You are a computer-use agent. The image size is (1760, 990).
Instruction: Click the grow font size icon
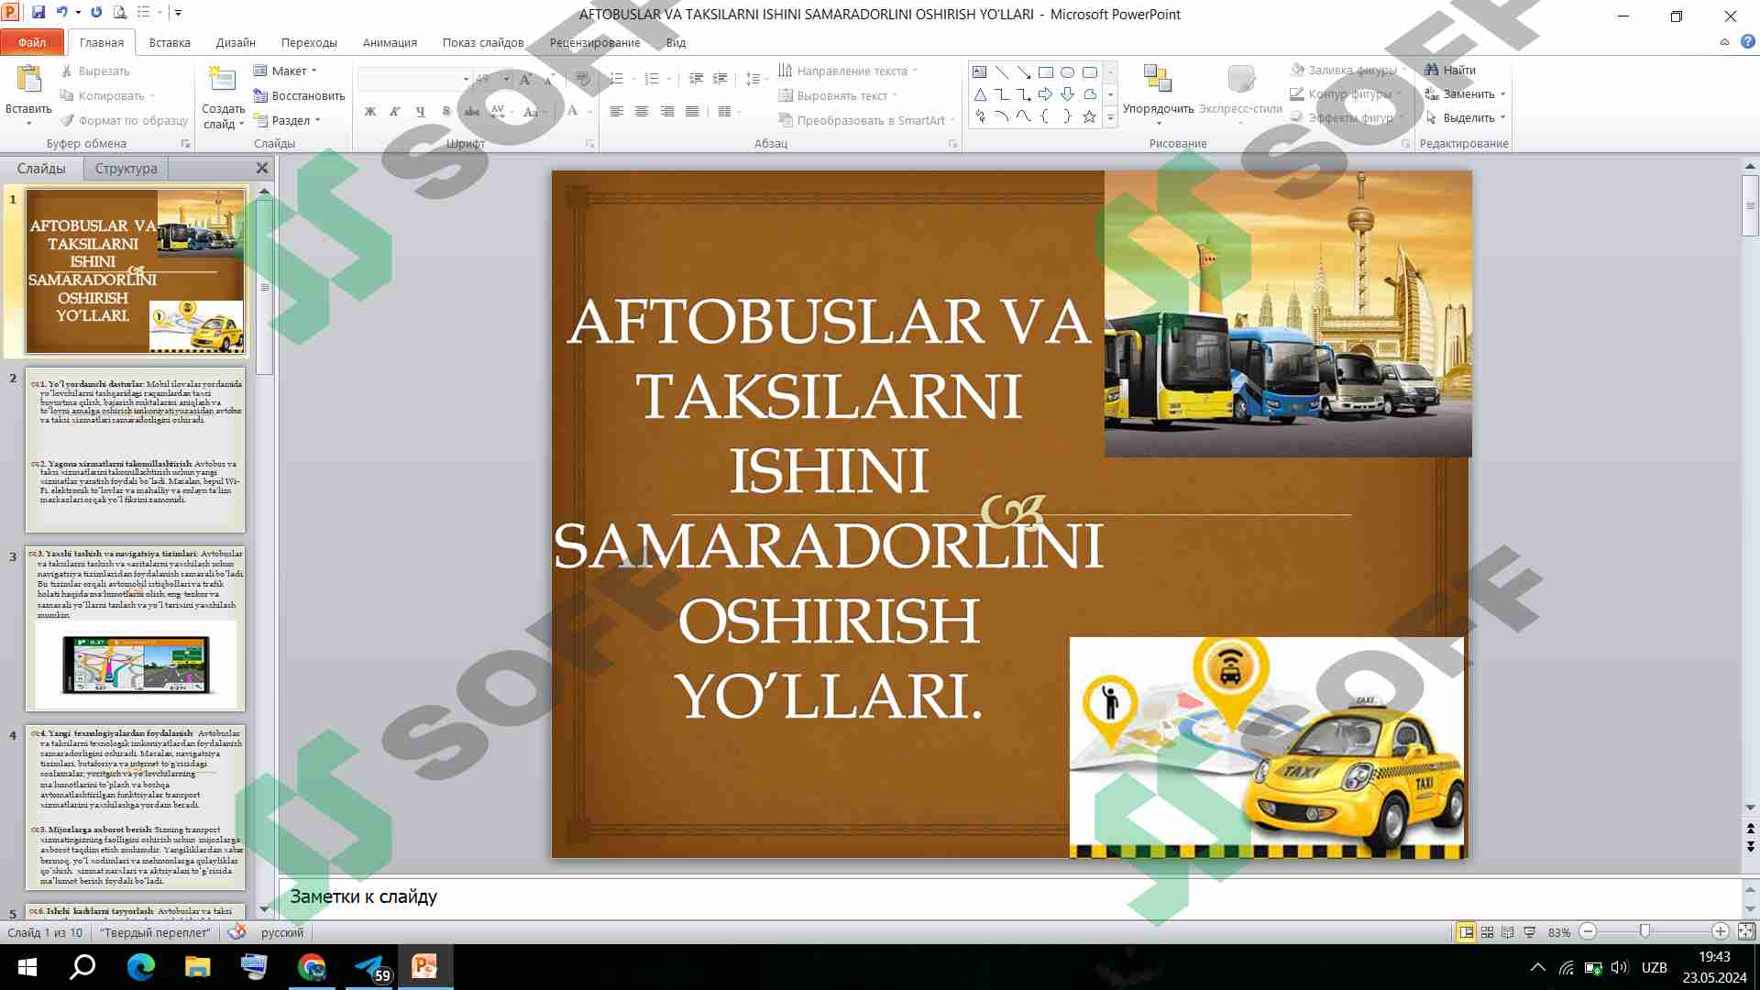(526, 79)
